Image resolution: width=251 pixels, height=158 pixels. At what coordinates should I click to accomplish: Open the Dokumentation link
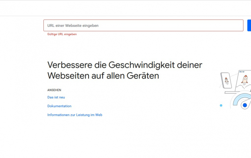pyautogui.click(x=59, y=106)
